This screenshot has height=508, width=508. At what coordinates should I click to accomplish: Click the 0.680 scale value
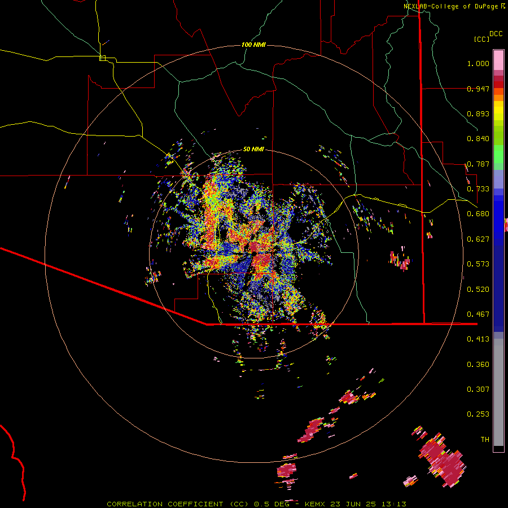point(478,214)
